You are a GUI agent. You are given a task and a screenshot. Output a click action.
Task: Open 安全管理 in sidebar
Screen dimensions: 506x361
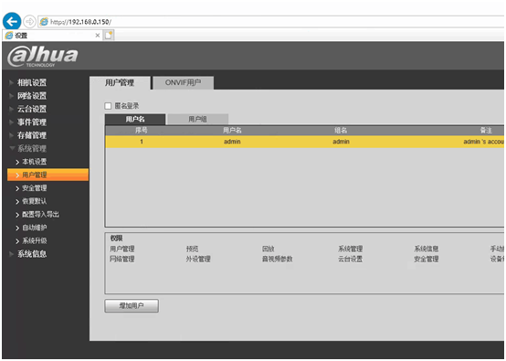pos(34,188)
